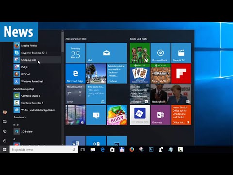Screen dimensions: 233x175
Task: Click the '0–9' alphabet header
Action: pos(16,125)
